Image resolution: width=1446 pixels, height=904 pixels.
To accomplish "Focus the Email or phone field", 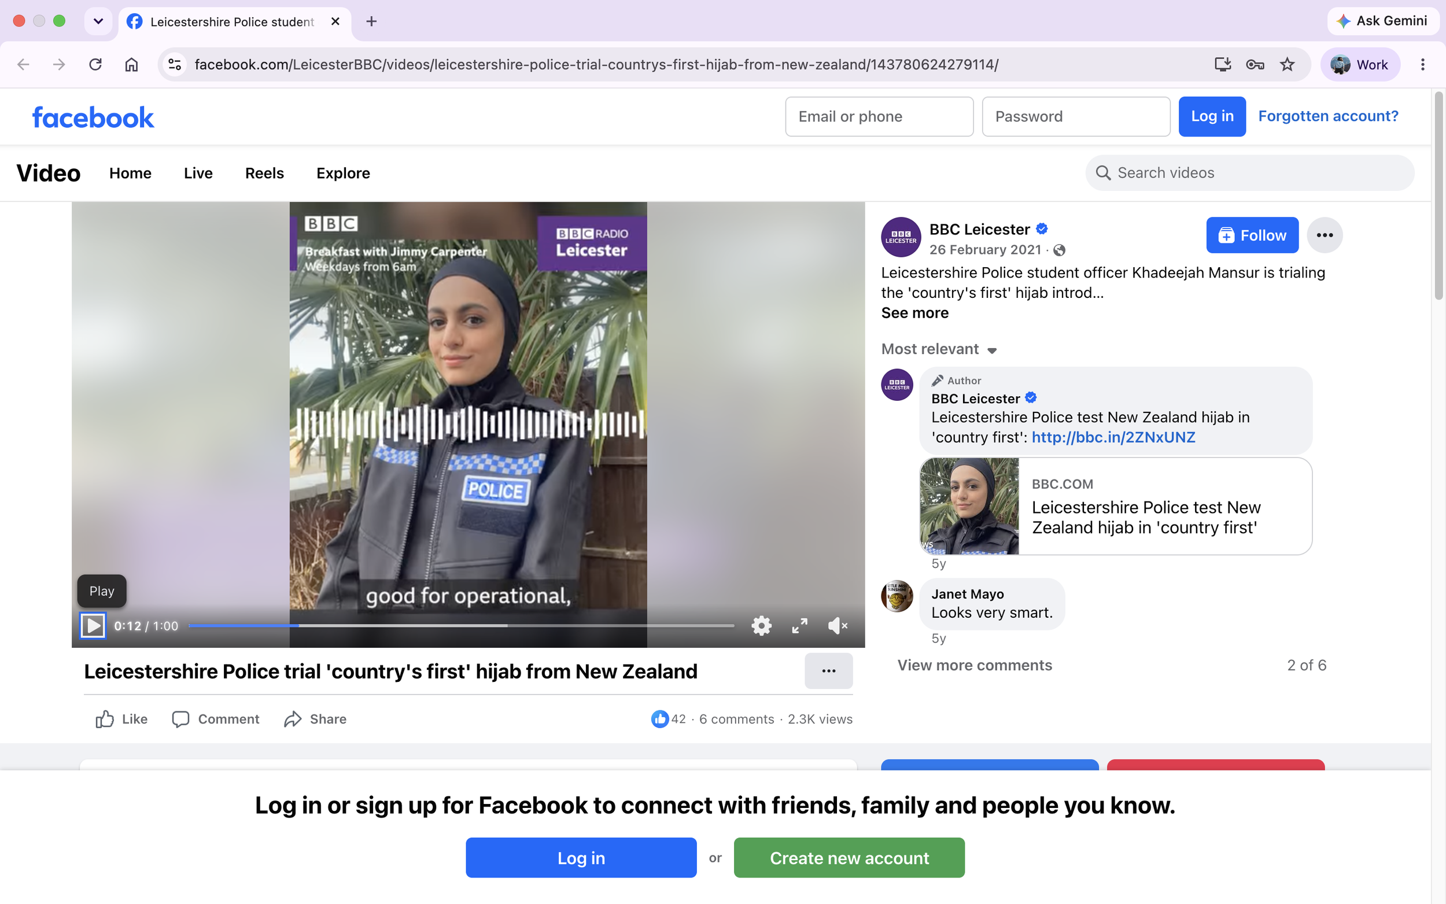I will click(x=879, y=117).
